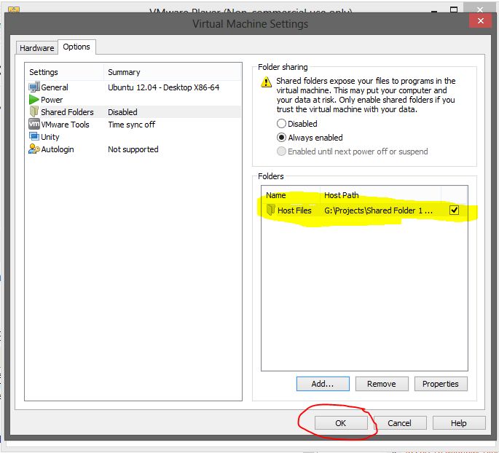The height and width of the screenshot is (453, 499).
Task: Click the Remove folder button
Action: click(382, 384)
